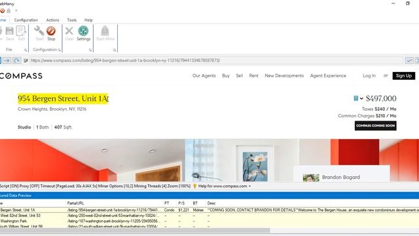Select the highlighted 954 Bergen Street heading
Screen dimensions: 419x236
click(63, 98)
